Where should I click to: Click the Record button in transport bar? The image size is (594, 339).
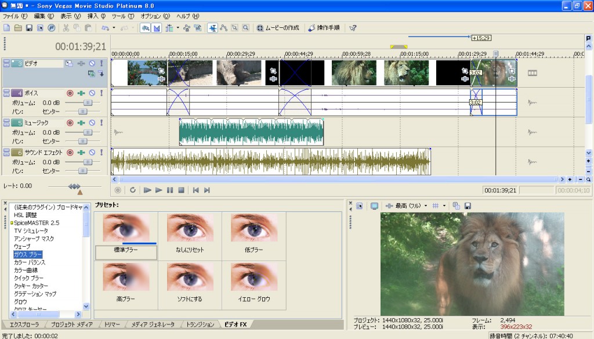(x=118, y=190)
